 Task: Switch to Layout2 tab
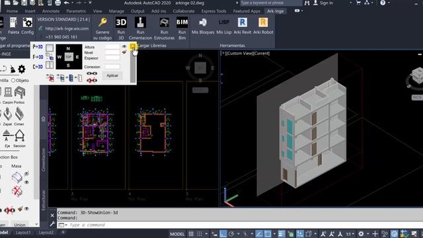coord(46,232)
